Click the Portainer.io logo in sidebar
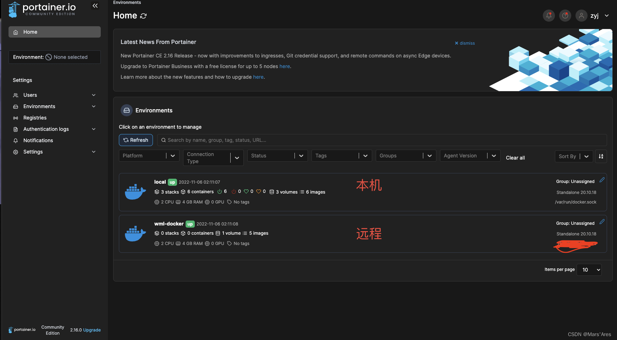This screenshot has height=340, width=617. pos(42,9)
